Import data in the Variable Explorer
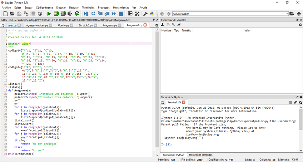This screenshot has height=162, width=303. click(163, 25)
